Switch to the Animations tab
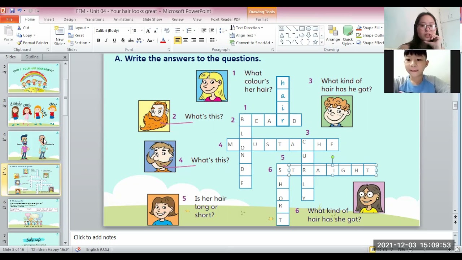The height and width of the screenshot is (260, 462). 123,19
